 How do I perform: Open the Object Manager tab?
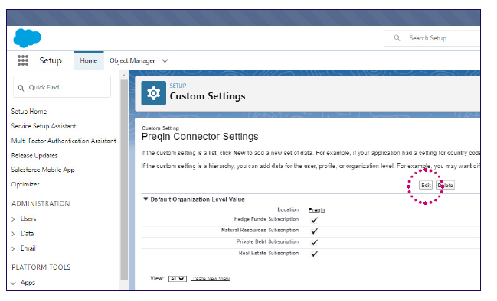(132, 60)
